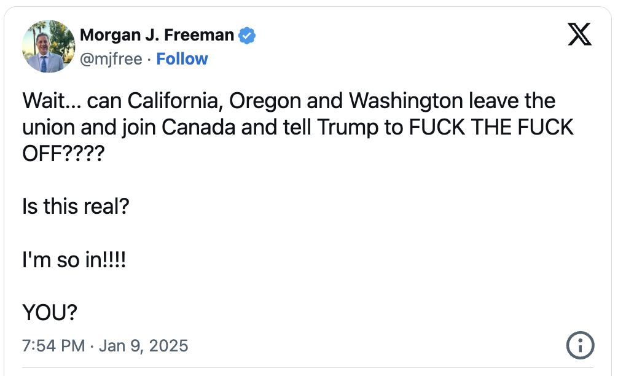This screenshot has width=634, height=376.
Task: Click the blue verified checkmark badge
Action: pos(246,36)
